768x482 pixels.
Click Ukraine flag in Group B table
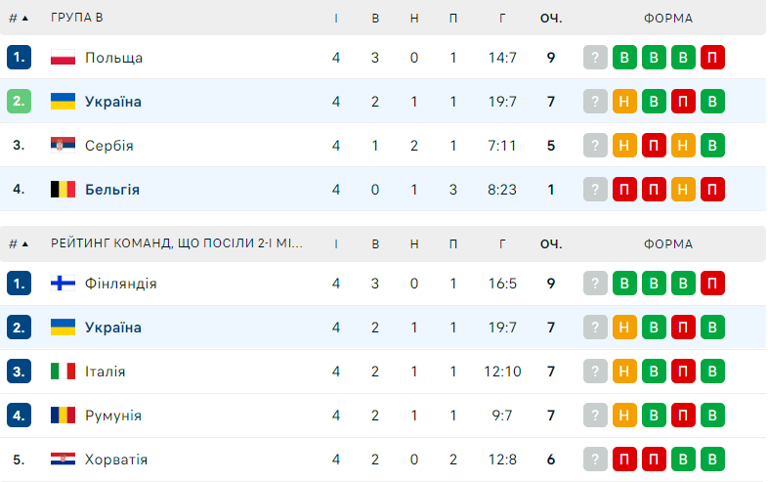63,102
